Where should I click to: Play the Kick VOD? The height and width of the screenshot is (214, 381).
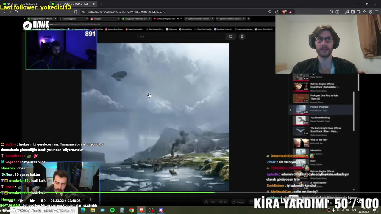21,201
